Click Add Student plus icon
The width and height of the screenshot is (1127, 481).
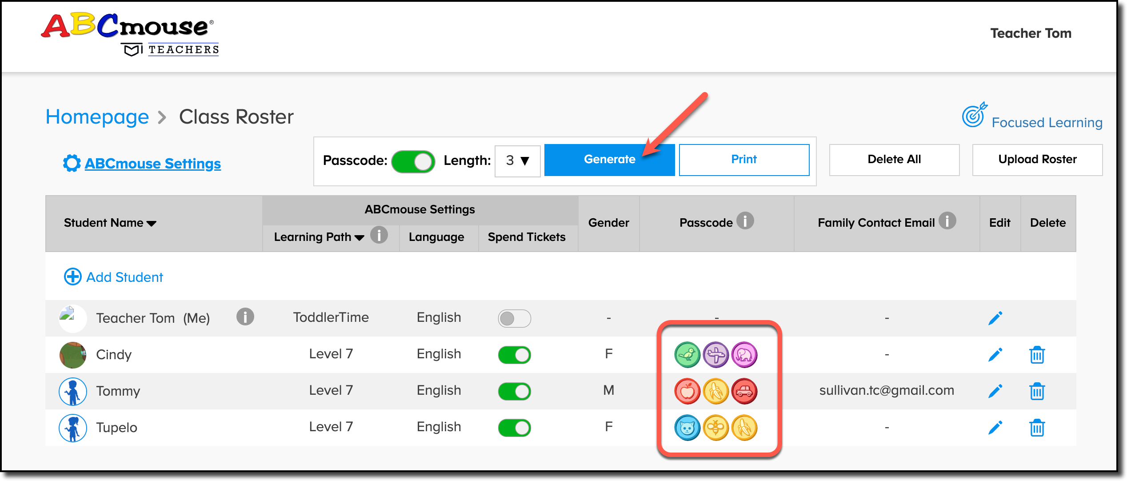(72, 277)
